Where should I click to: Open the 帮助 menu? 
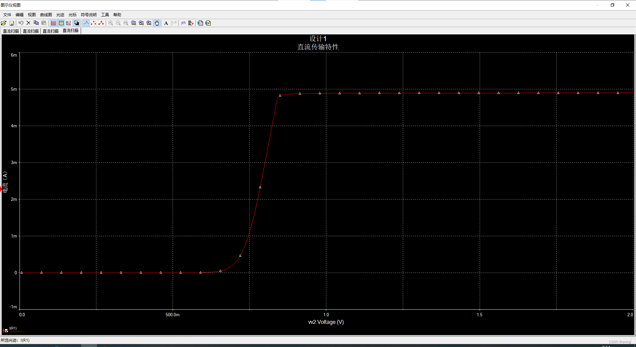pyautogui.click(x=117, y=15)
